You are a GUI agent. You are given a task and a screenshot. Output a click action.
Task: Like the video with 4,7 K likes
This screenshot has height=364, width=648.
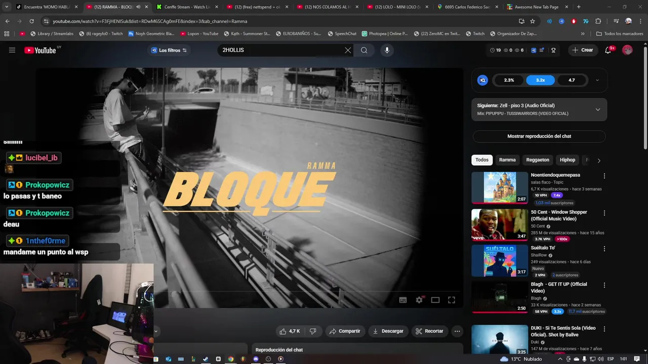[290, 331]
